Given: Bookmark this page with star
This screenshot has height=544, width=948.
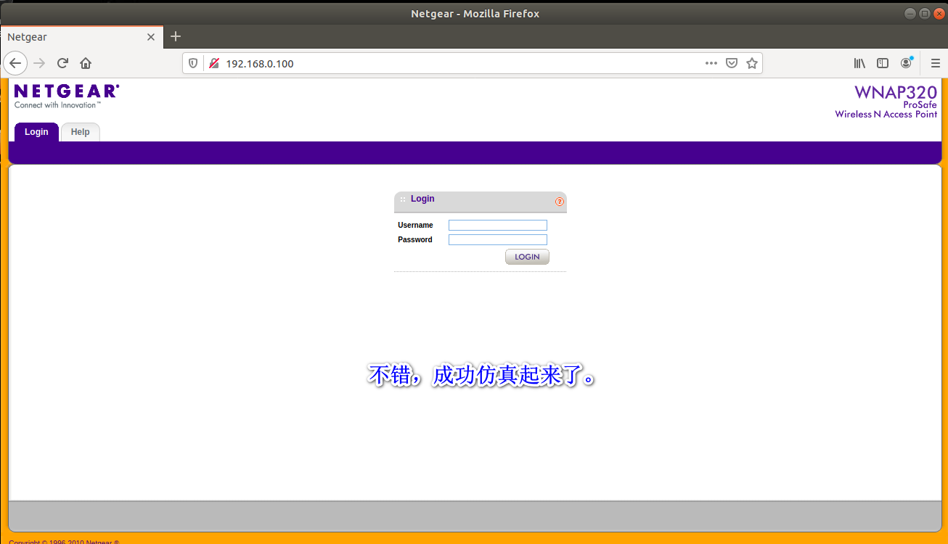Looking at the screenshot, I should [752, 63].
